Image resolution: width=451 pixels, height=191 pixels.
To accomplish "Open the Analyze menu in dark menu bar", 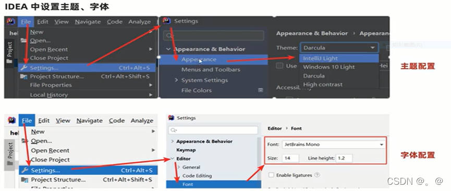I will click(x=140, y=22).
